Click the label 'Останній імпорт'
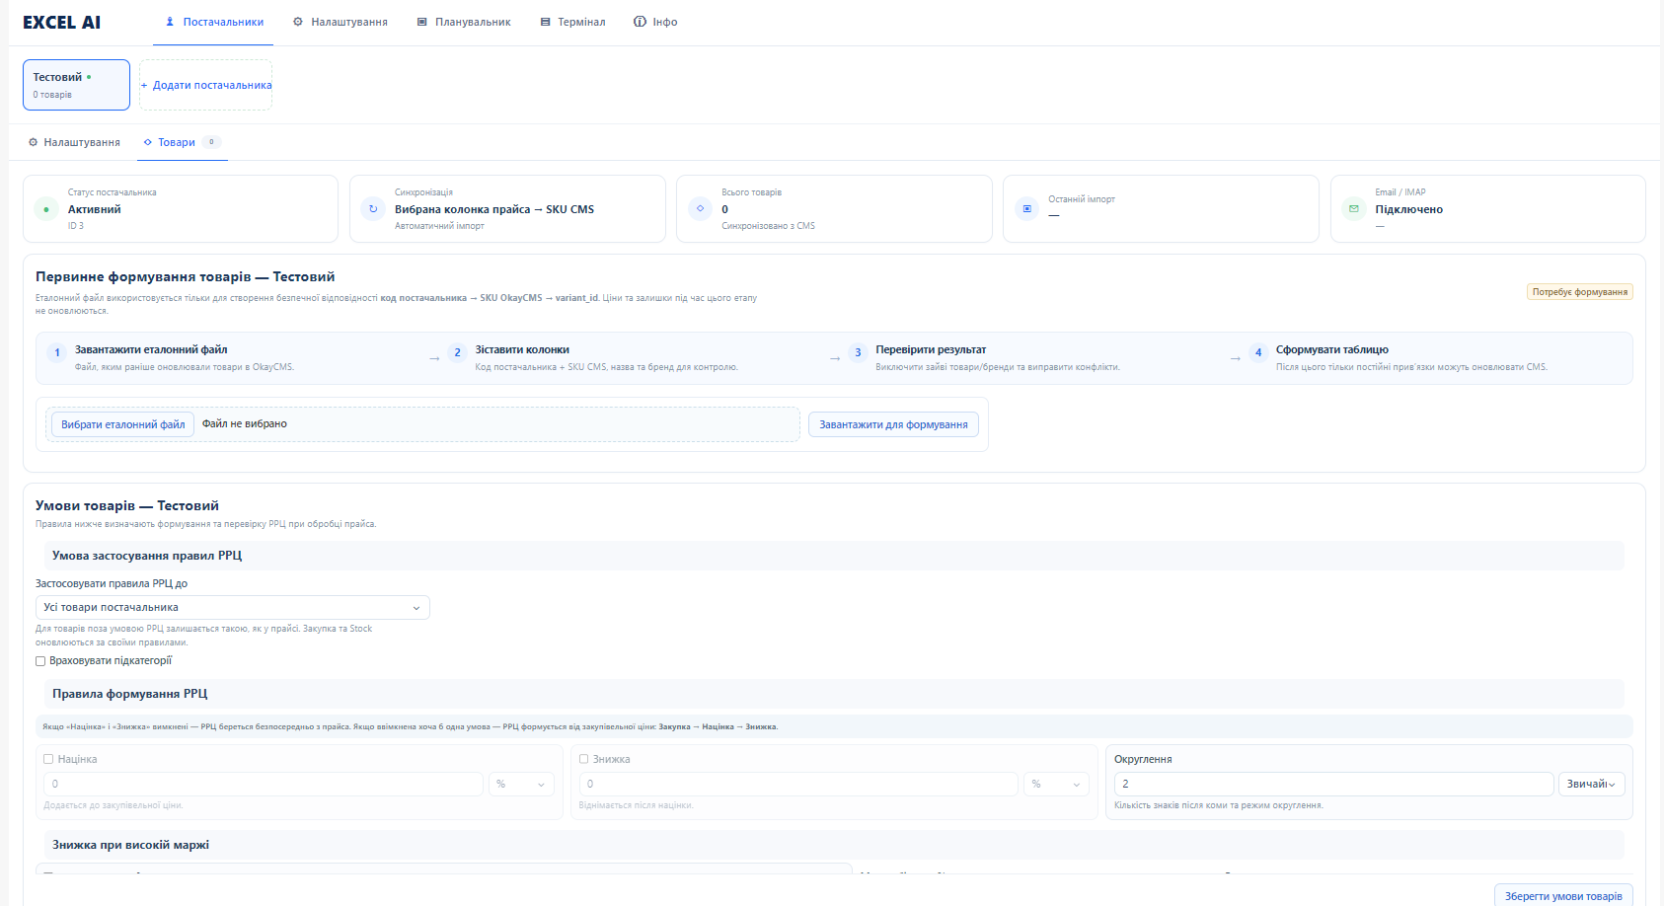Viewport: 1664px width, 906px height. pyautogui.click(x=1082, y=199)
